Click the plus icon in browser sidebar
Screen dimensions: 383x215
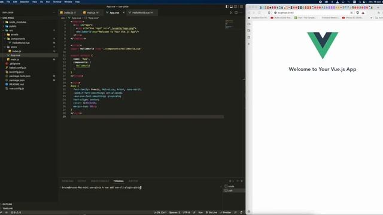click(x=249, y=44)
